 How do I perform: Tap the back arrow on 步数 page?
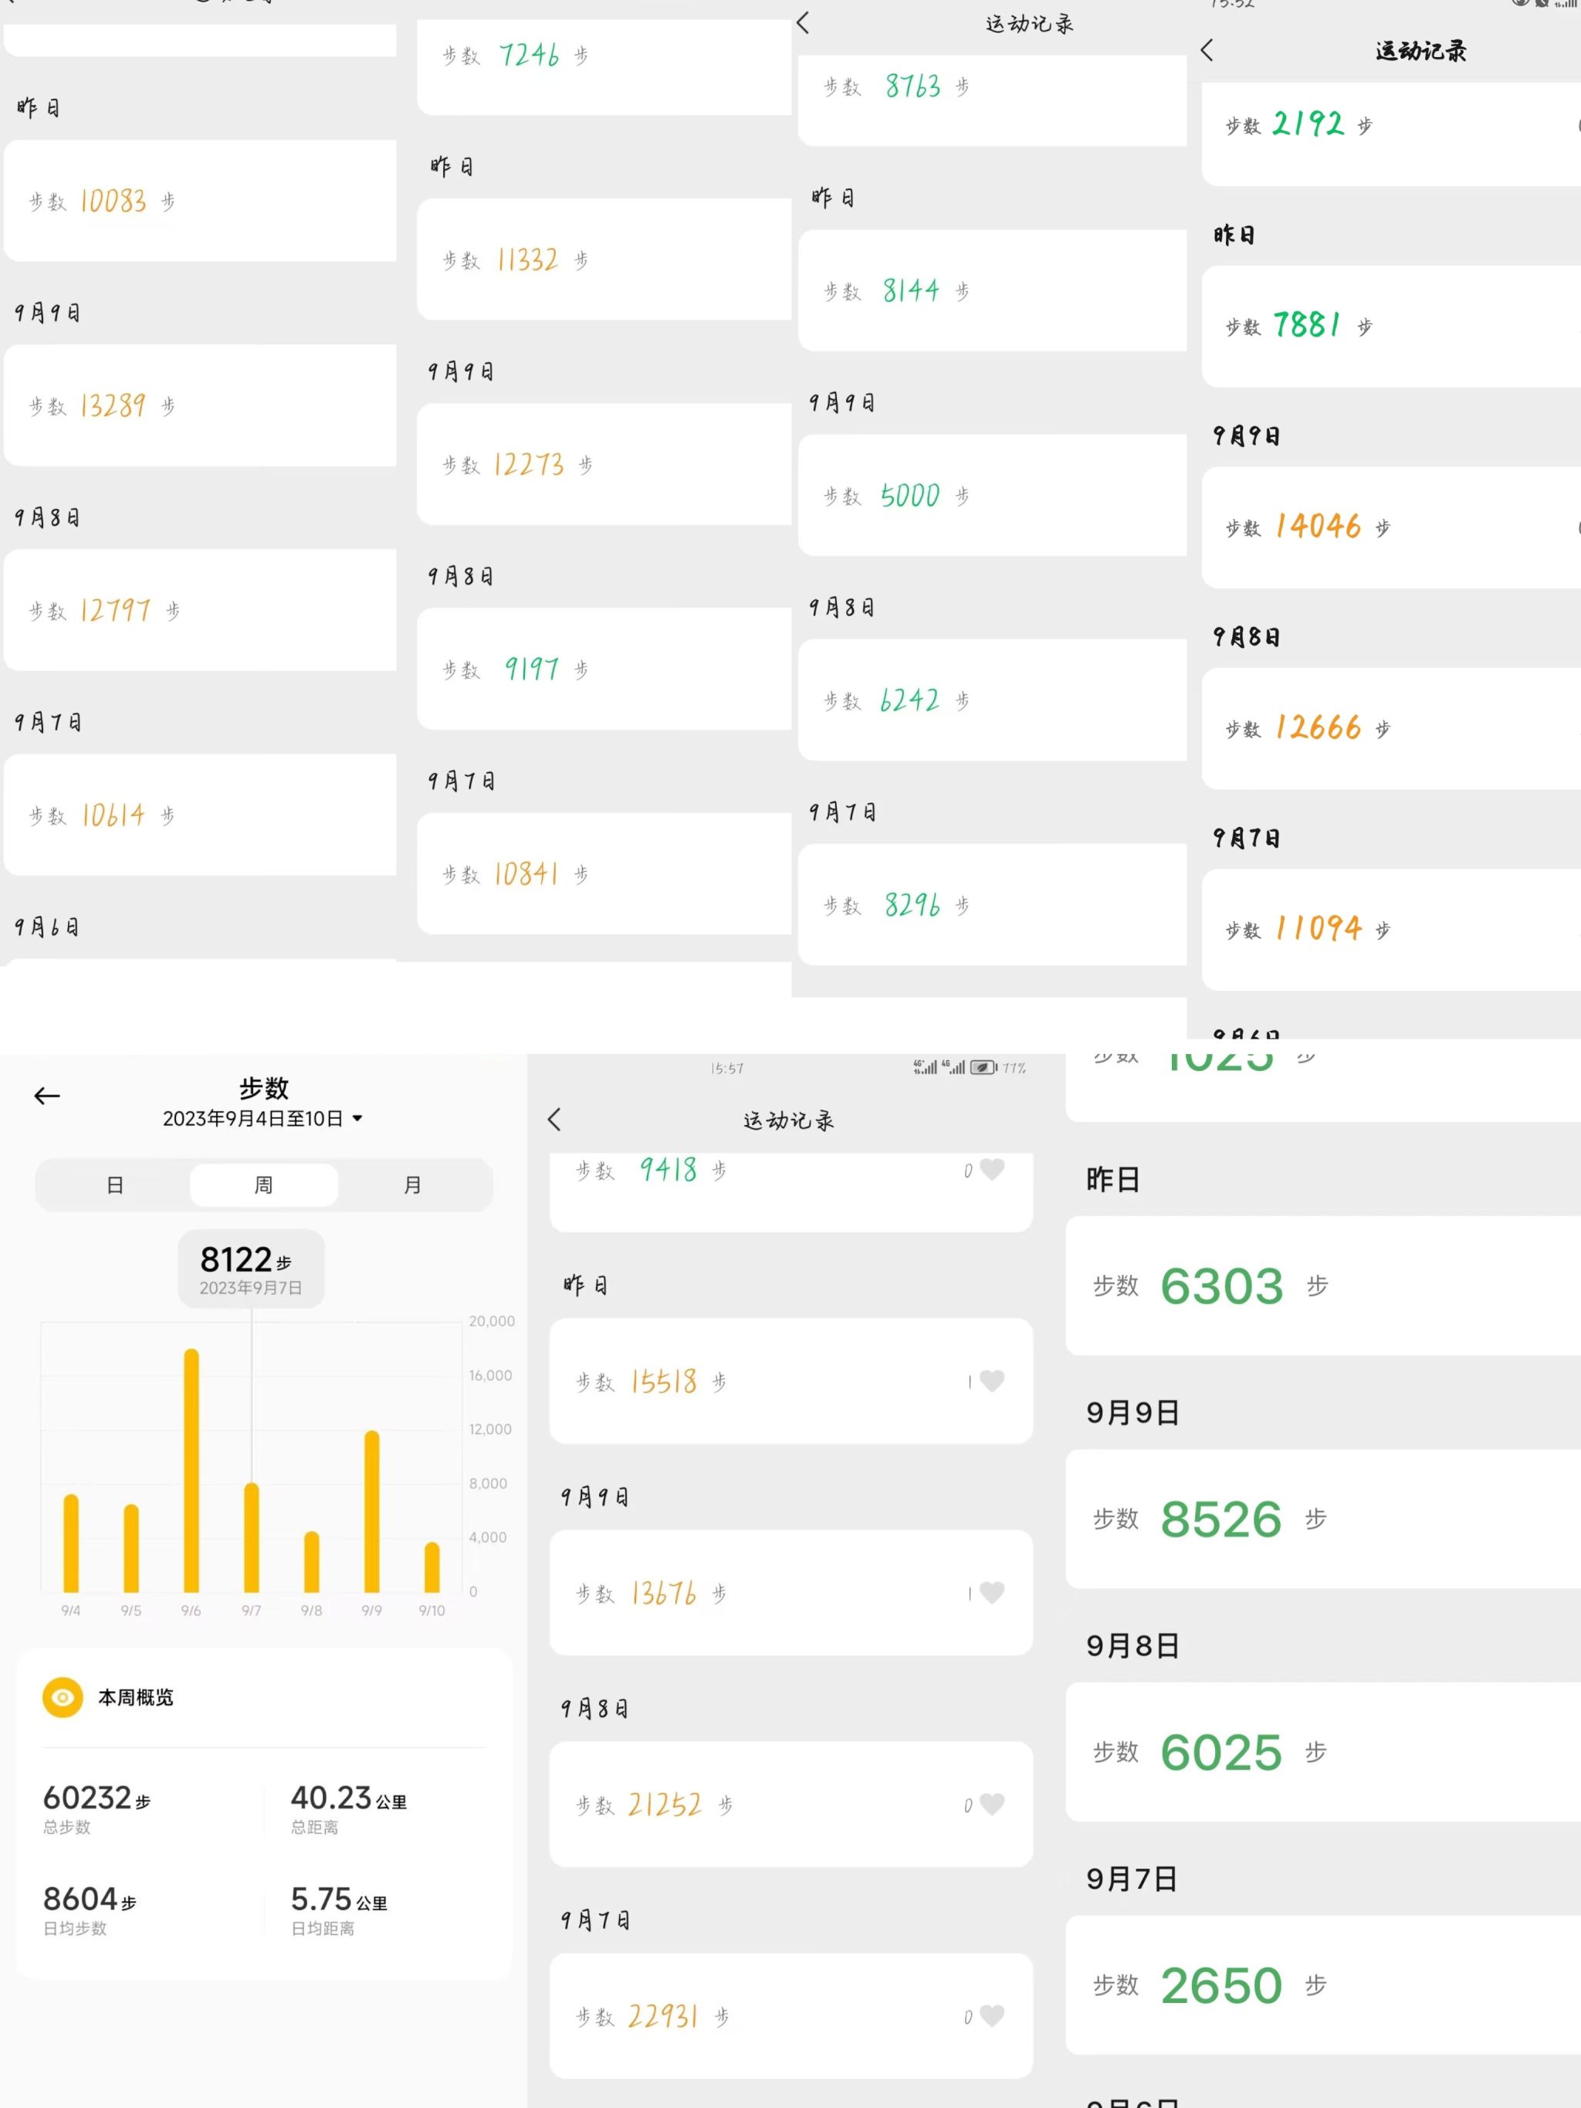pos(46,1096)
